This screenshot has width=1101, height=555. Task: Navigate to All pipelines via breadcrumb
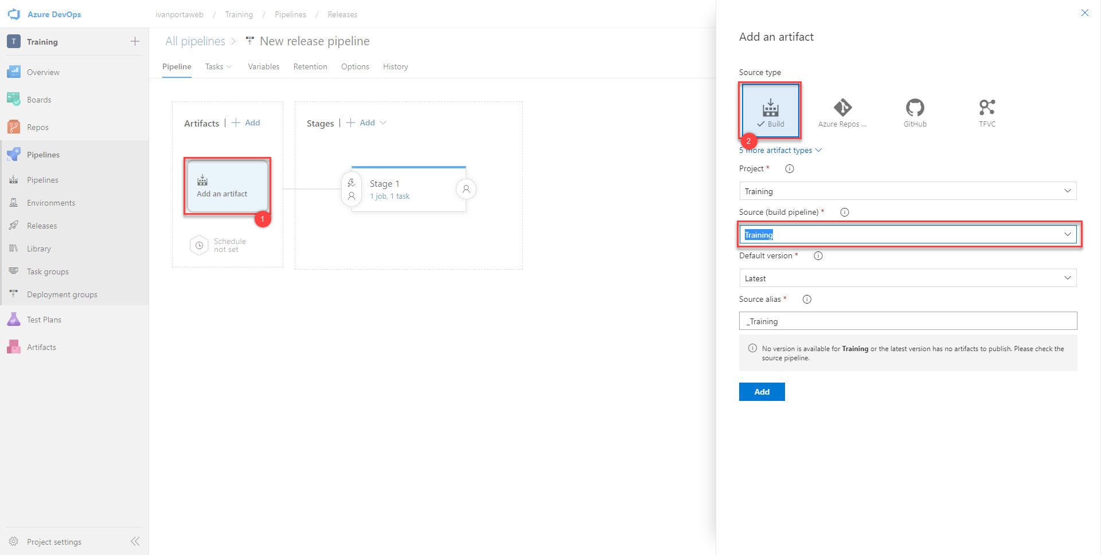coord(195,41)
